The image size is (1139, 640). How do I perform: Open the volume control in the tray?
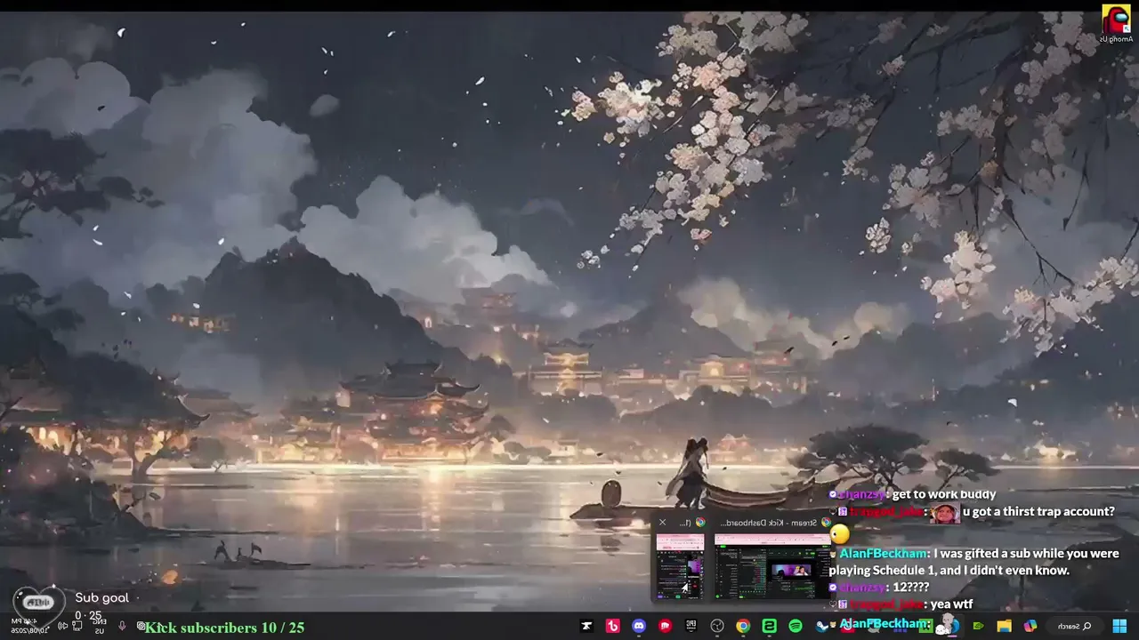pos(62,626)
